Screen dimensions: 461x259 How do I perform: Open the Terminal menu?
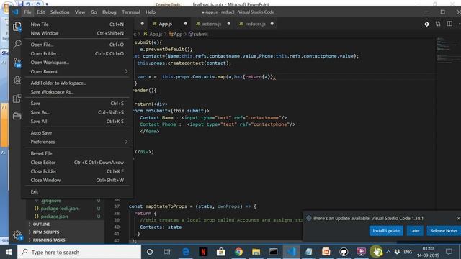[x=131, y=12]
